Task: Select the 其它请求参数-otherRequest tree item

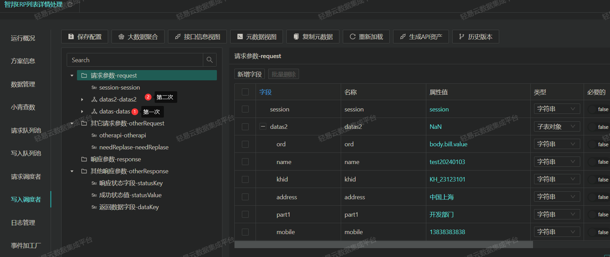Action: (x=127, y=123)
